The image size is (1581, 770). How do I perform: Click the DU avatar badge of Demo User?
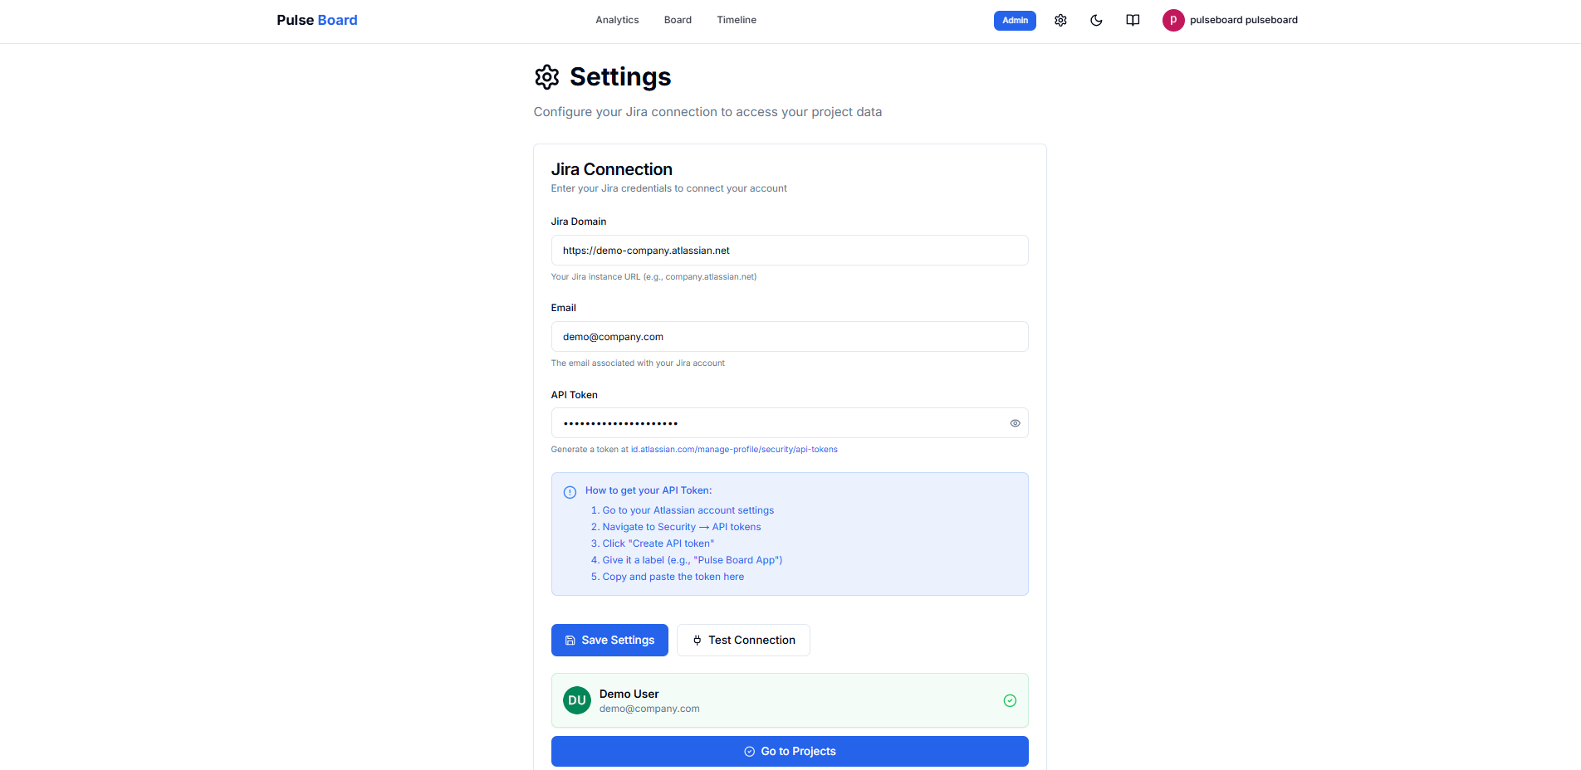(x=576, y=700)
